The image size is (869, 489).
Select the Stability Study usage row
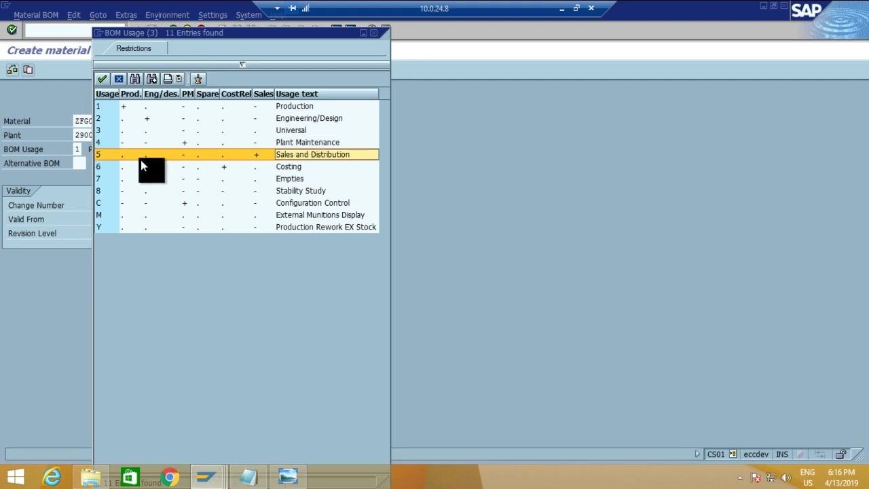tap(236, 191)
